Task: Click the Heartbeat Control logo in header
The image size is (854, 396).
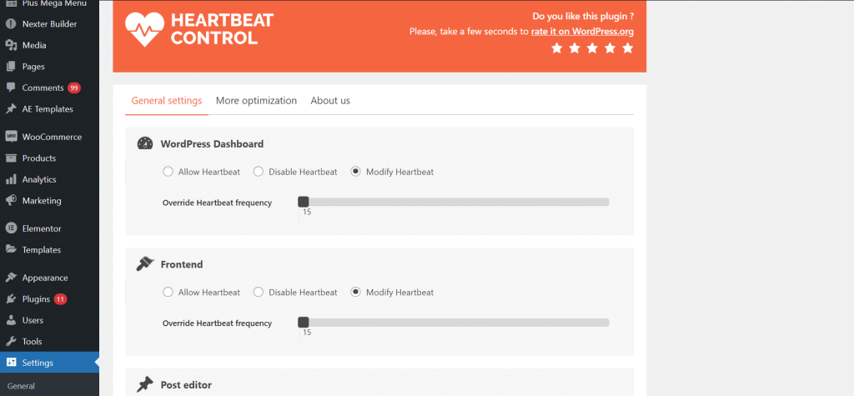Action: 199,29
